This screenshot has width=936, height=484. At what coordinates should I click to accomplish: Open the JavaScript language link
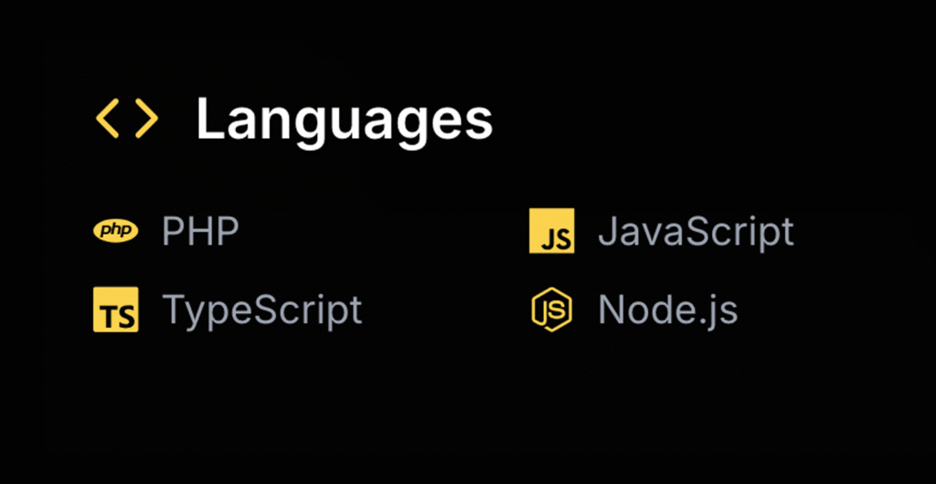click(696, 232)
